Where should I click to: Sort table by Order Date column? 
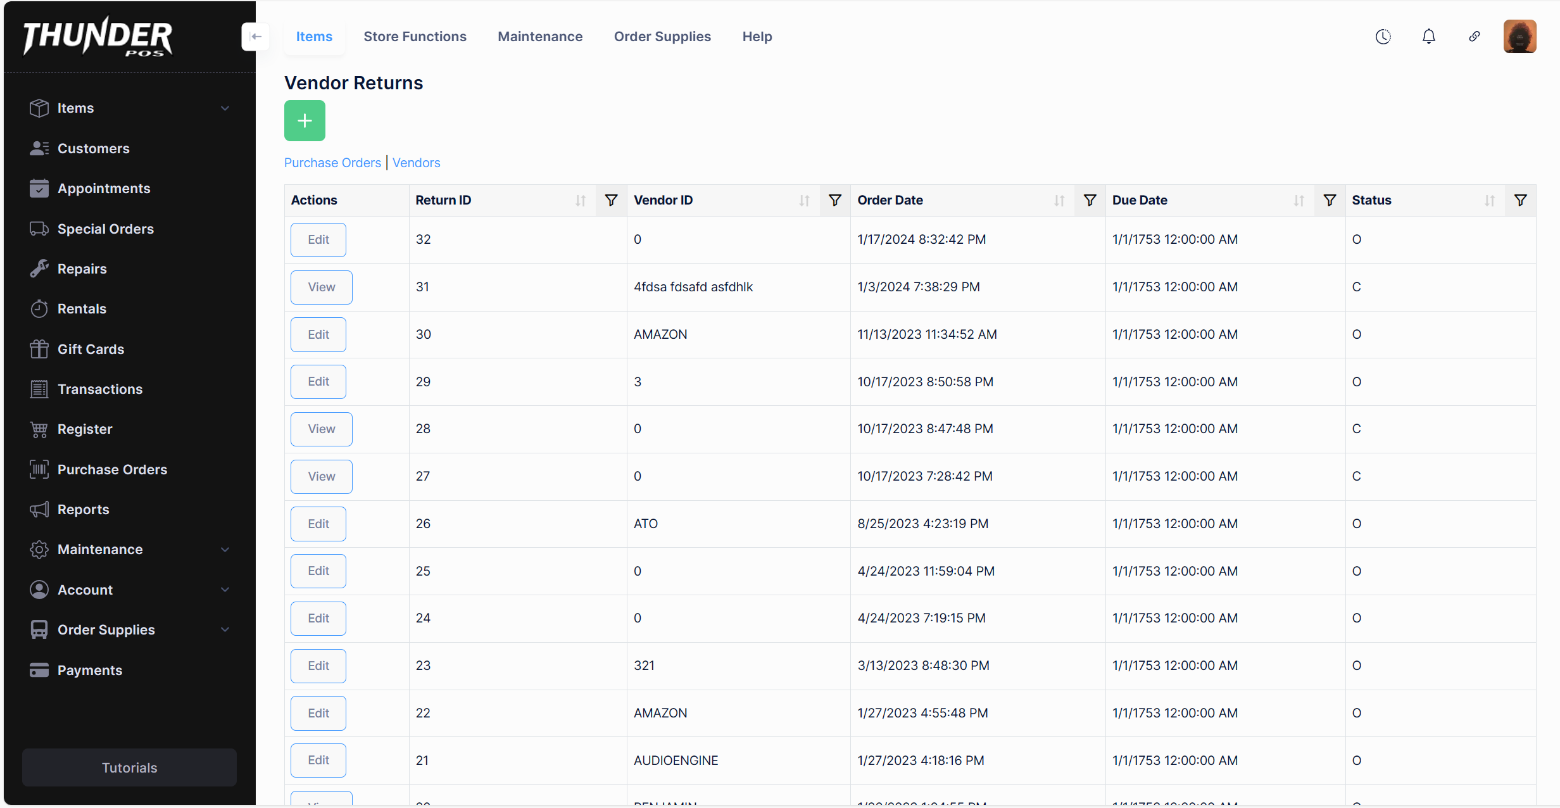tap(1059, 200)
